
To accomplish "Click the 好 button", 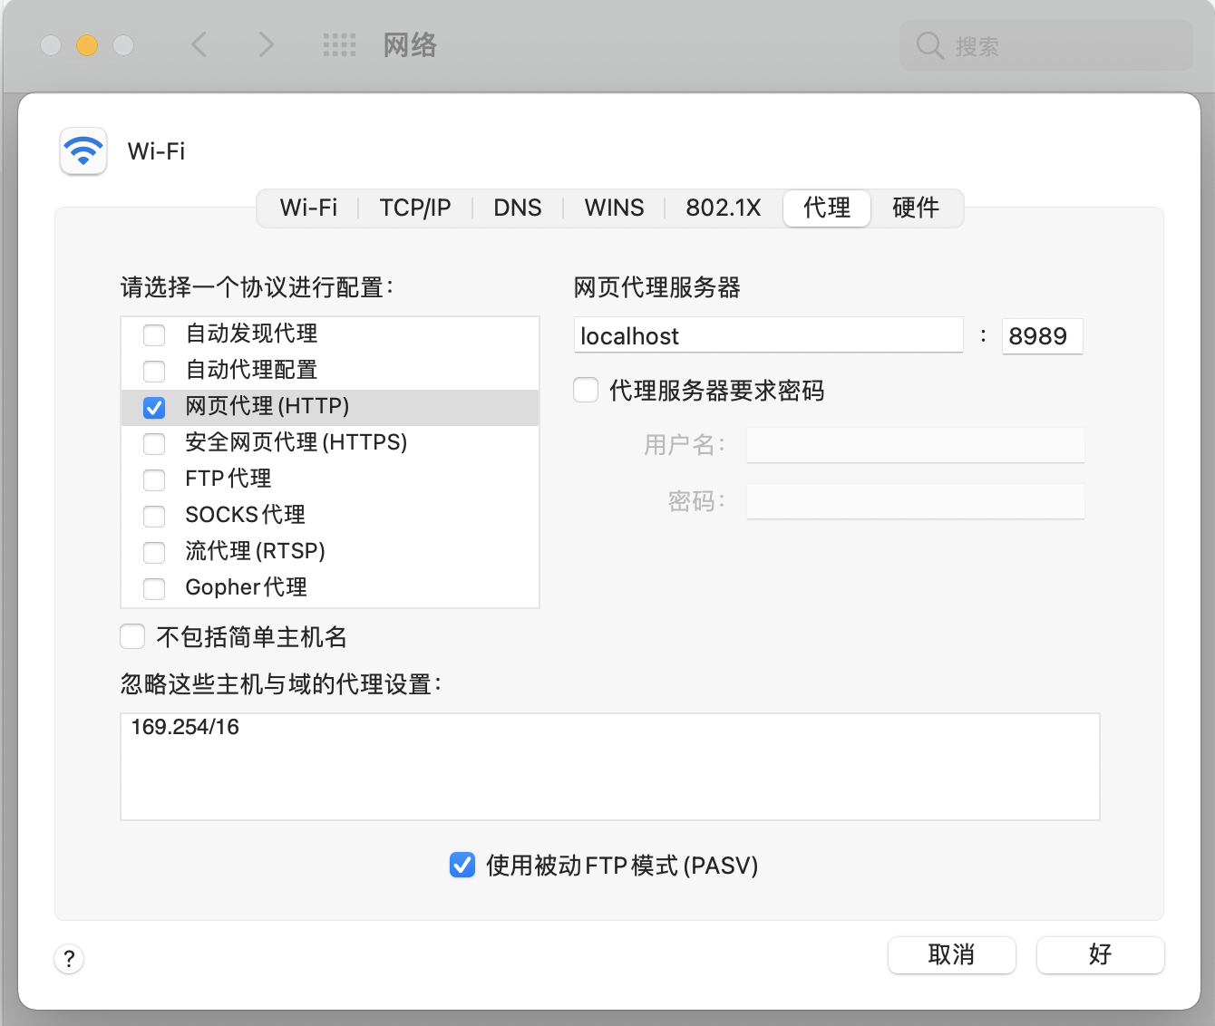I will point(1101,954).
